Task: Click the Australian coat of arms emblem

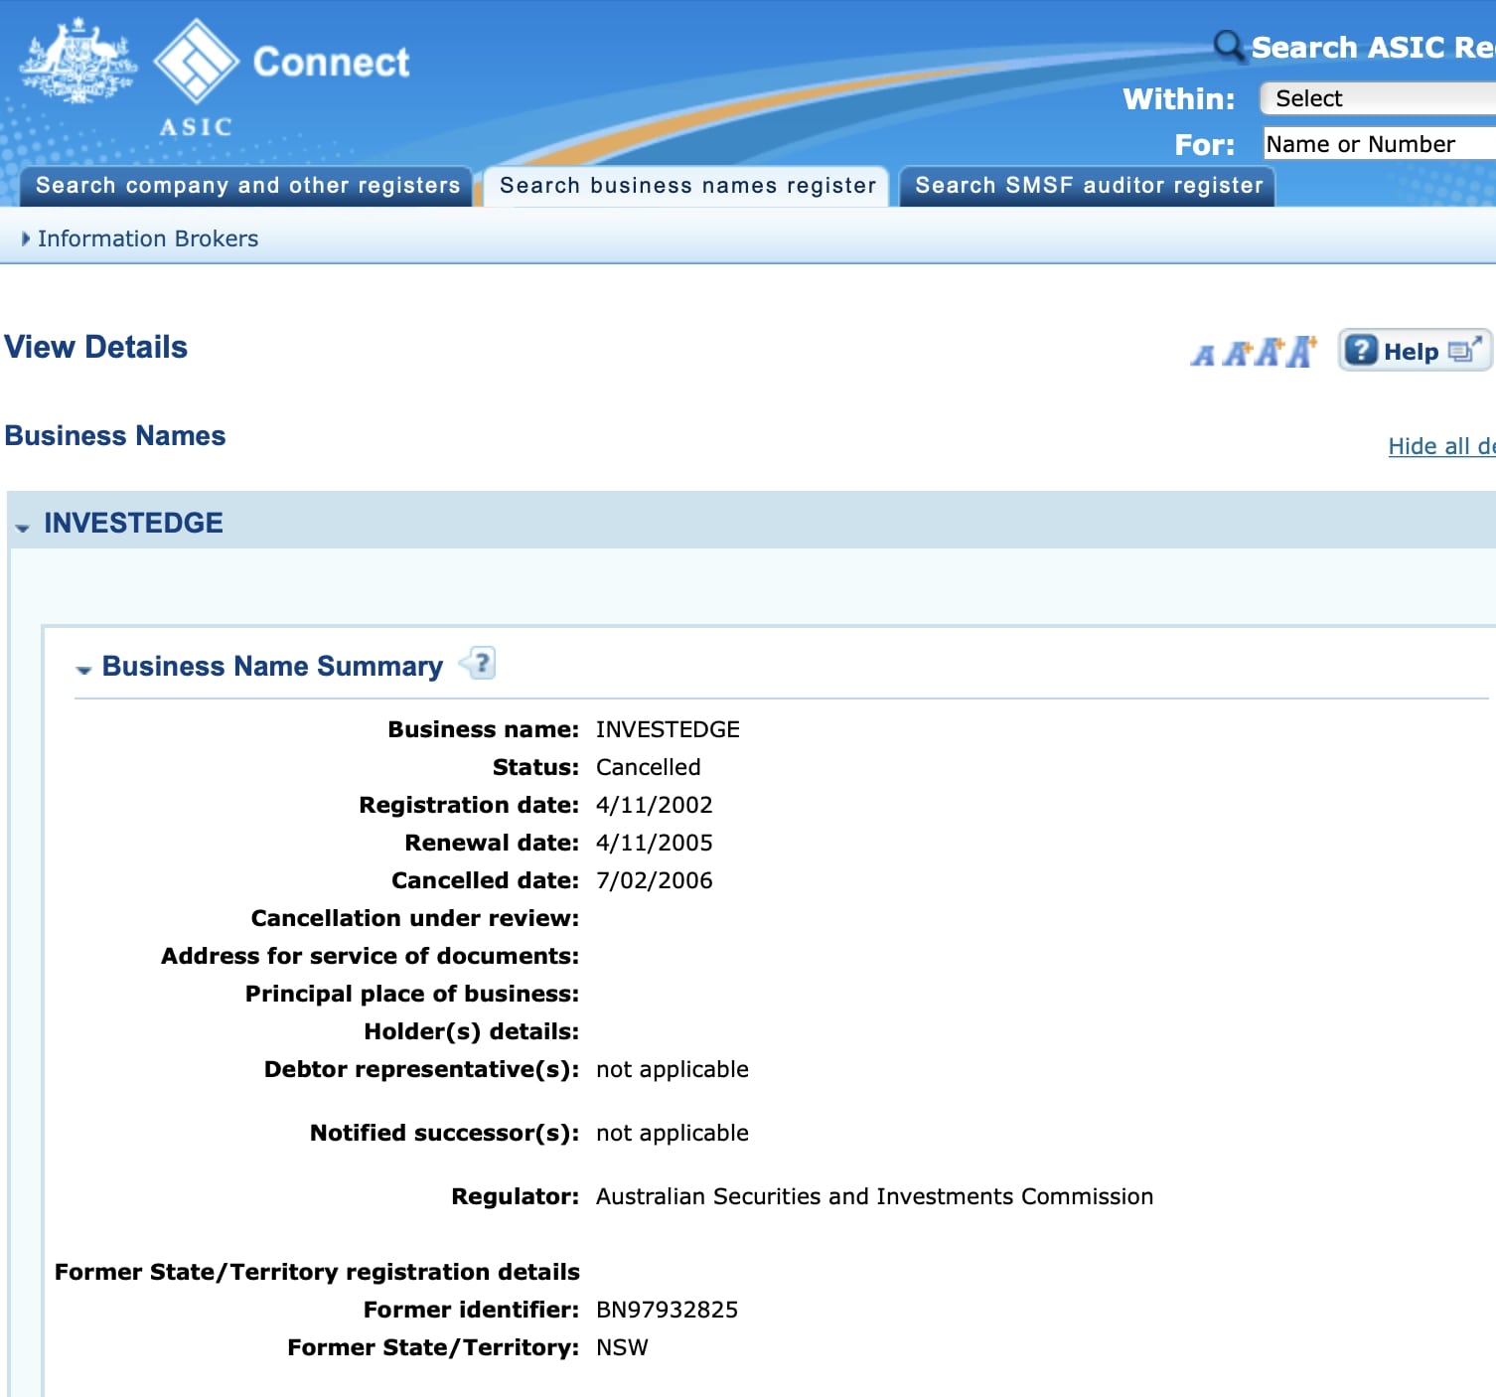Action: [77, 62]
